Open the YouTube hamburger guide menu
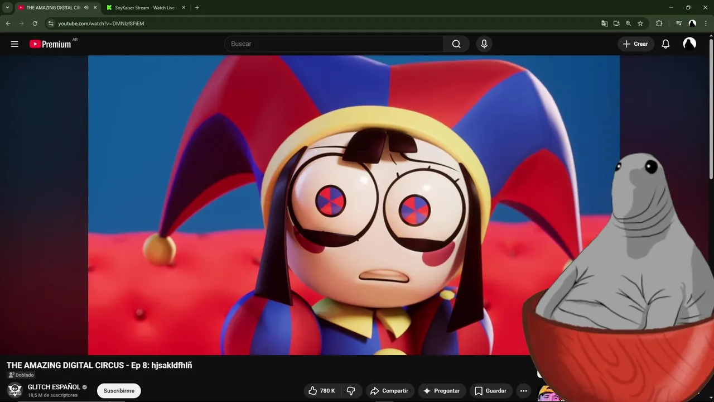This screenshot has width=714, height=402. [15, 44]
